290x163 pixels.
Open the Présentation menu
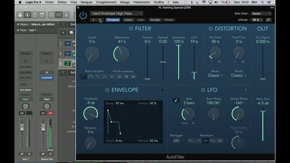coord(142,2)
